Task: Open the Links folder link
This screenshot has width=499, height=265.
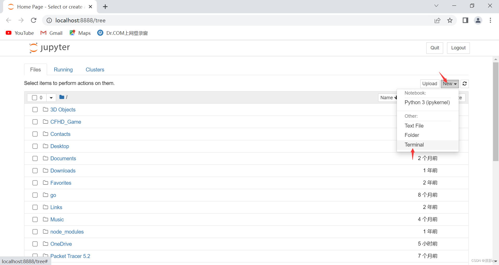Action: pos(56,207)
